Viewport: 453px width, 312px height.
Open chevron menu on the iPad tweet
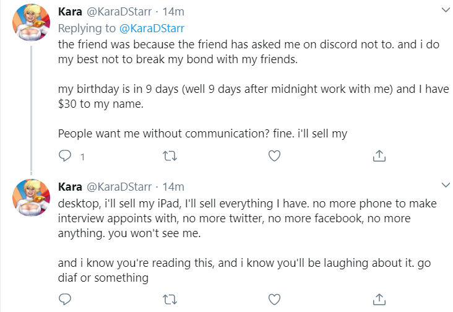click(446, 185)
